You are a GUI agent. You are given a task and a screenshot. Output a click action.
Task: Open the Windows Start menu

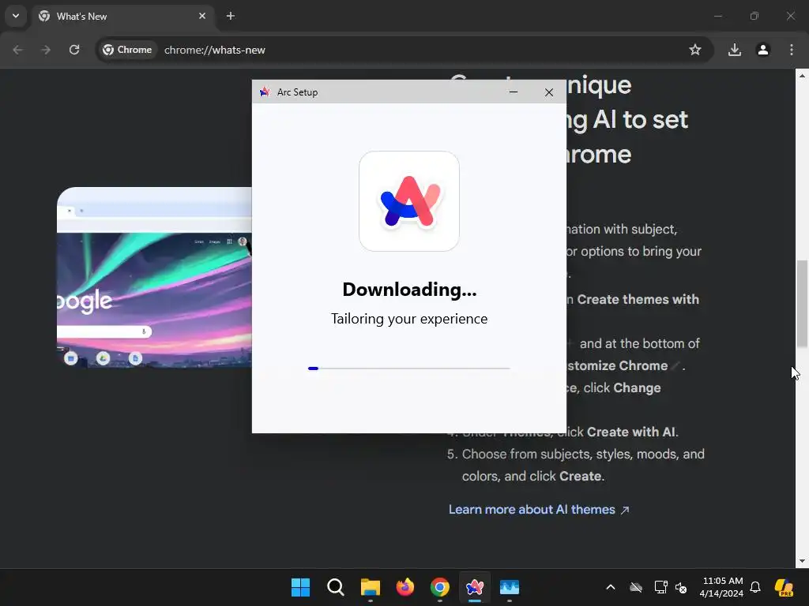(x=300, y=587)
